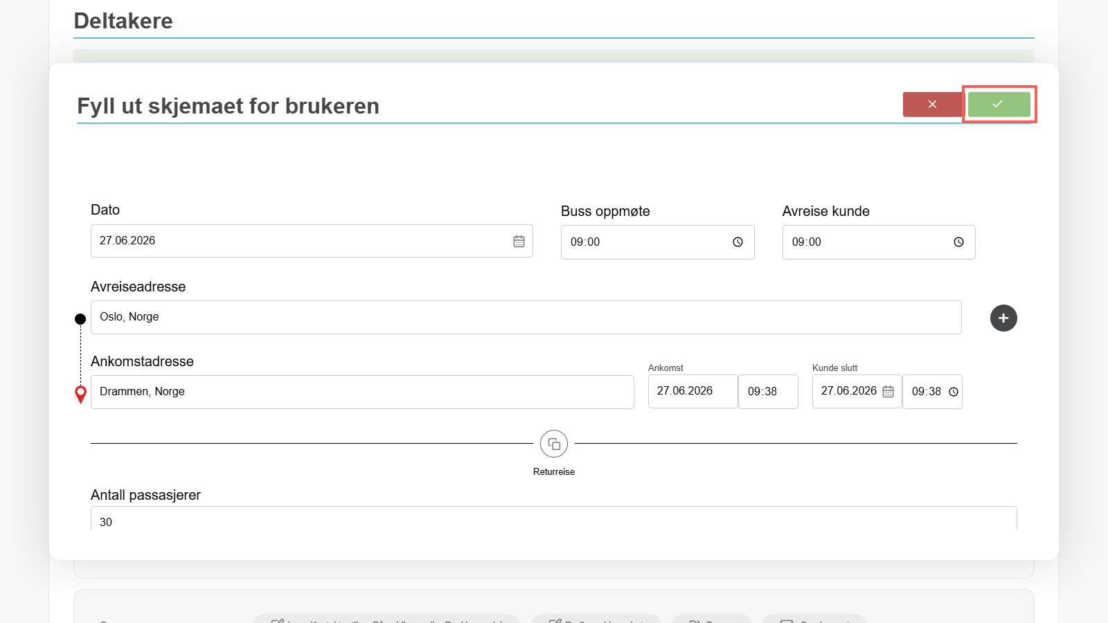This screenshot has width=1108, height=623.
Task: Open the clock picker in Avreise kunde
Action: click(x=958, y=242)
